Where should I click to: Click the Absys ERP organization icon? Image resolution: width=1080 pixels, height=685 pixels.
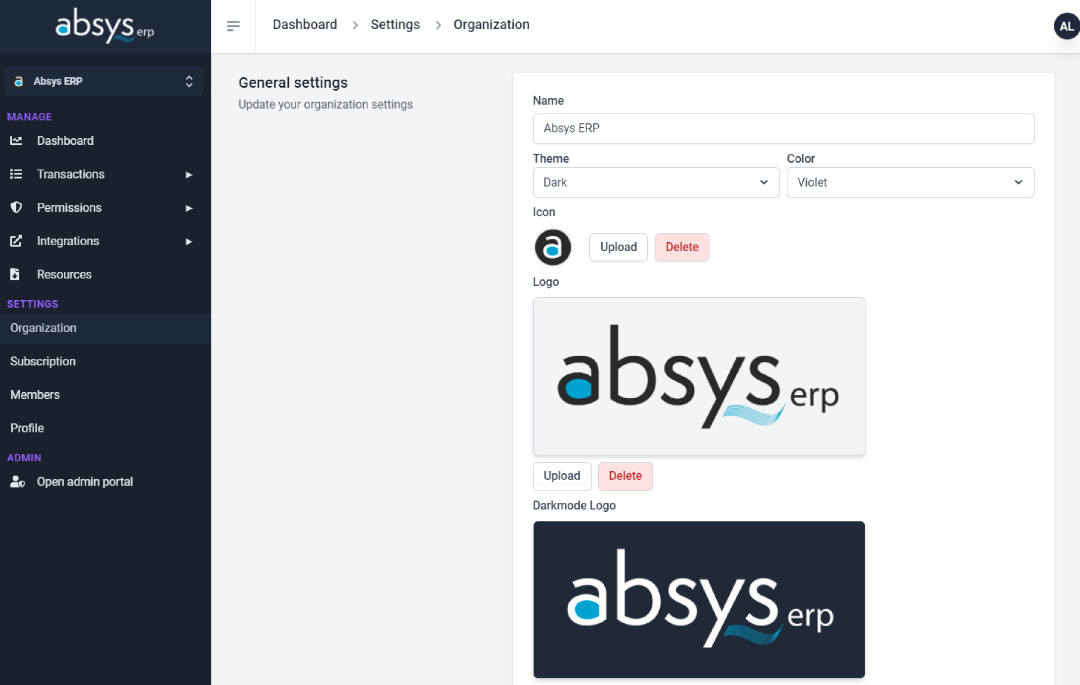[x=553, y=246]
